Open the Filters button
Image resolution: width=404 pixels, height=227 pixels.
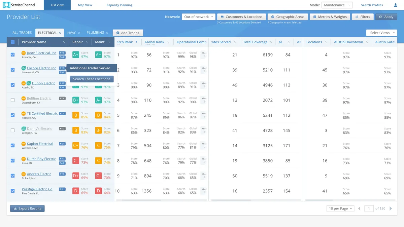pos(362,17)
